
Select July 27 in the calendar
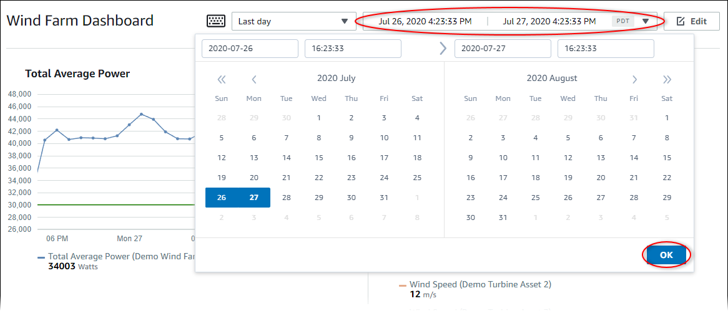(x=254, y=198)
